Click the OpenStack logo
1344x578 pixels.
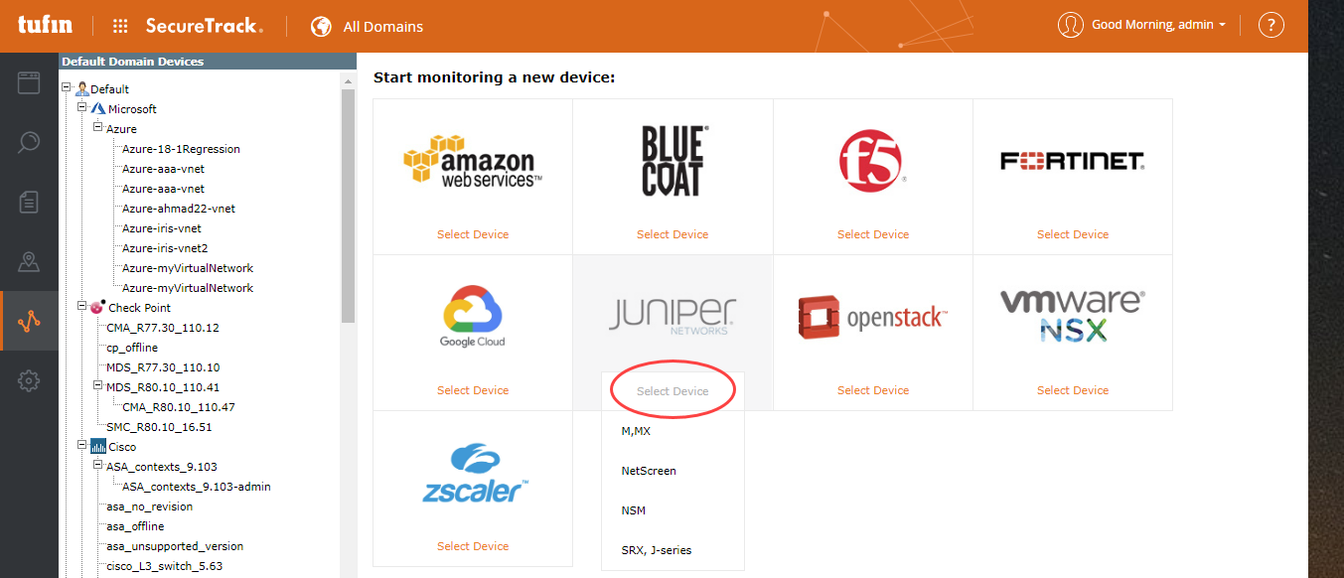click(x=873, y=318)
